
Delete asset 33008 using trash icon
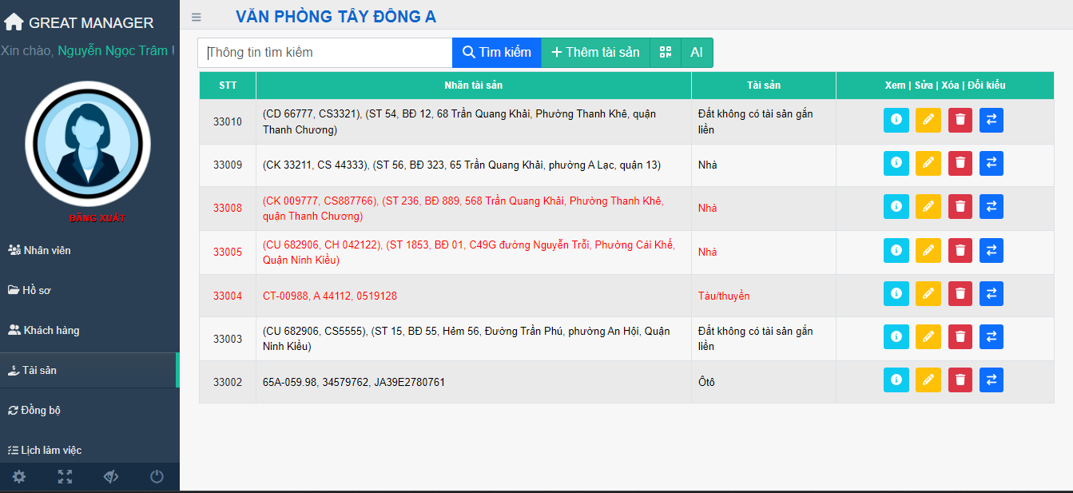click(960, 207)
